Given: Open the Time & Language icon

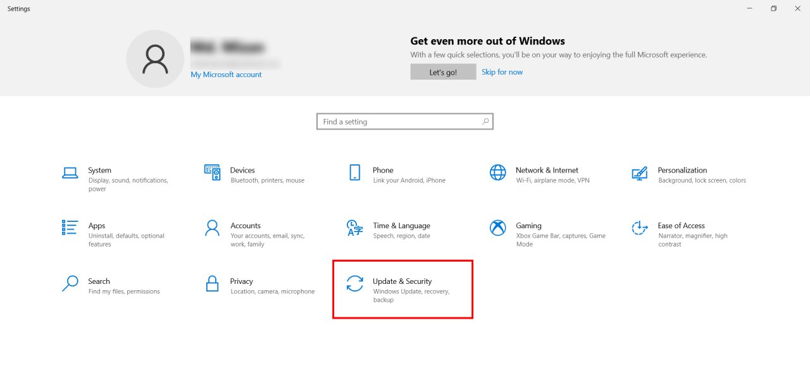Looking at the screenshot, I should [x=354, y=228].
